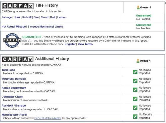Image resolution: width=166 pixels, height=123 pixels.
Task: Click the green checkmark in the Odometer Check row
Action: click(x=135, y=99)
